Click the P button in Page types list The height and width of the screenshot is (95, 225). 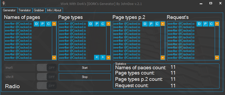(x=97, y=24)
